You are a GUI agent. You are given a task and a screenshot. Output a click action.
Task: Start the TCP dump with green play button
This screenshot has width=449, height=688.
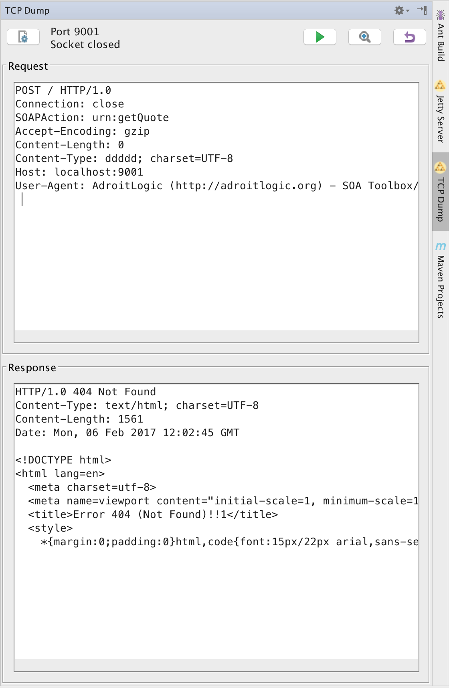(x=320, y=37)
